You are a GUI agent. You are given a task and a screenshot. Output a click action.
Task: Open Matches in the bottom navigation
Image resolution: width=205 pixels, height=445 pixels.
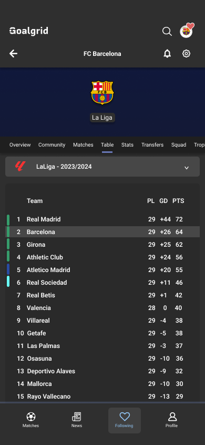click(31, 420)
